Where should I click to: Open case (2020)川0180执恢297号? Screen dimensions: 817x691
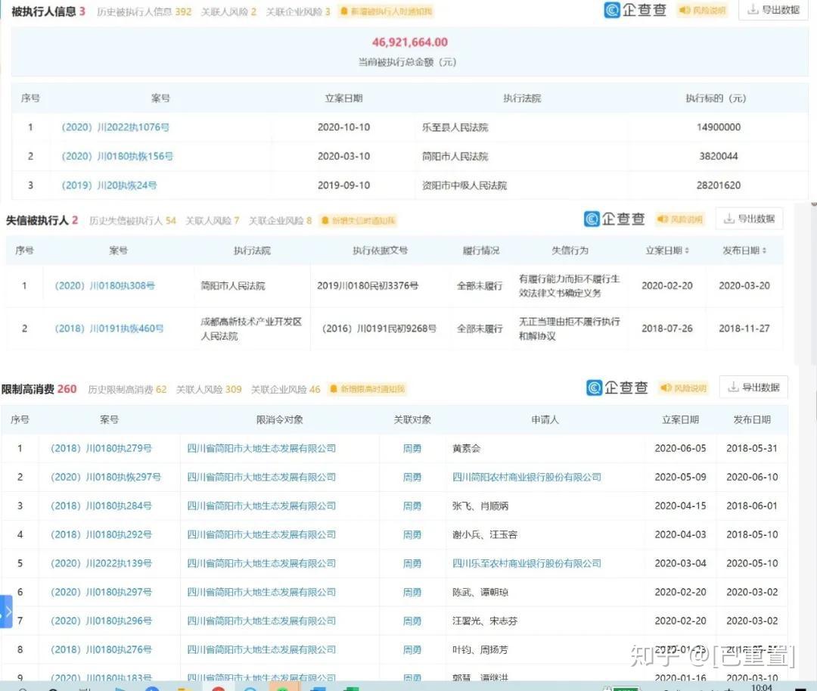point(106,477)
